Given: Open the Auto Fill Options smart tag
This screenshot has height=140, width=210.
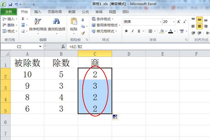Looking at the screenshot, I should point(115,117).
